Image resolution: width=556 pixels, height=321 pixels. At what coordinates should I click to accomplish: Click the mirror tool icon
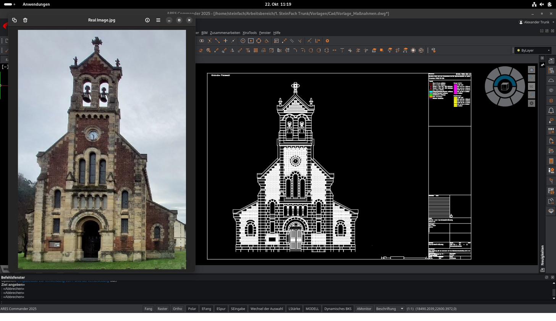pos(232,50)
